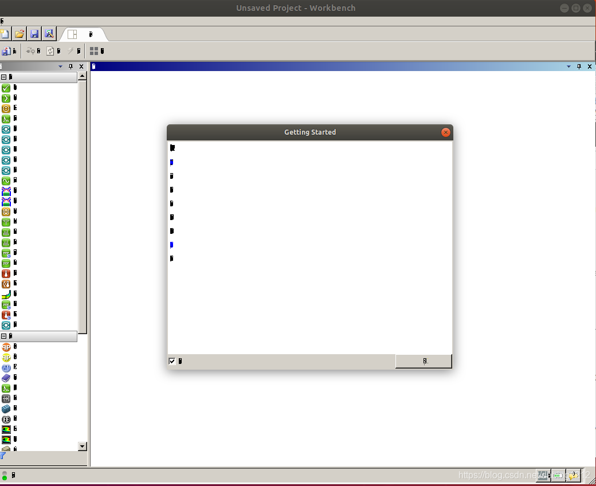The height and width of the screenshot is (486, 596).
Task: Uncheck the show-at-startup checkbox in Getting Started
Action: [172, 361]
